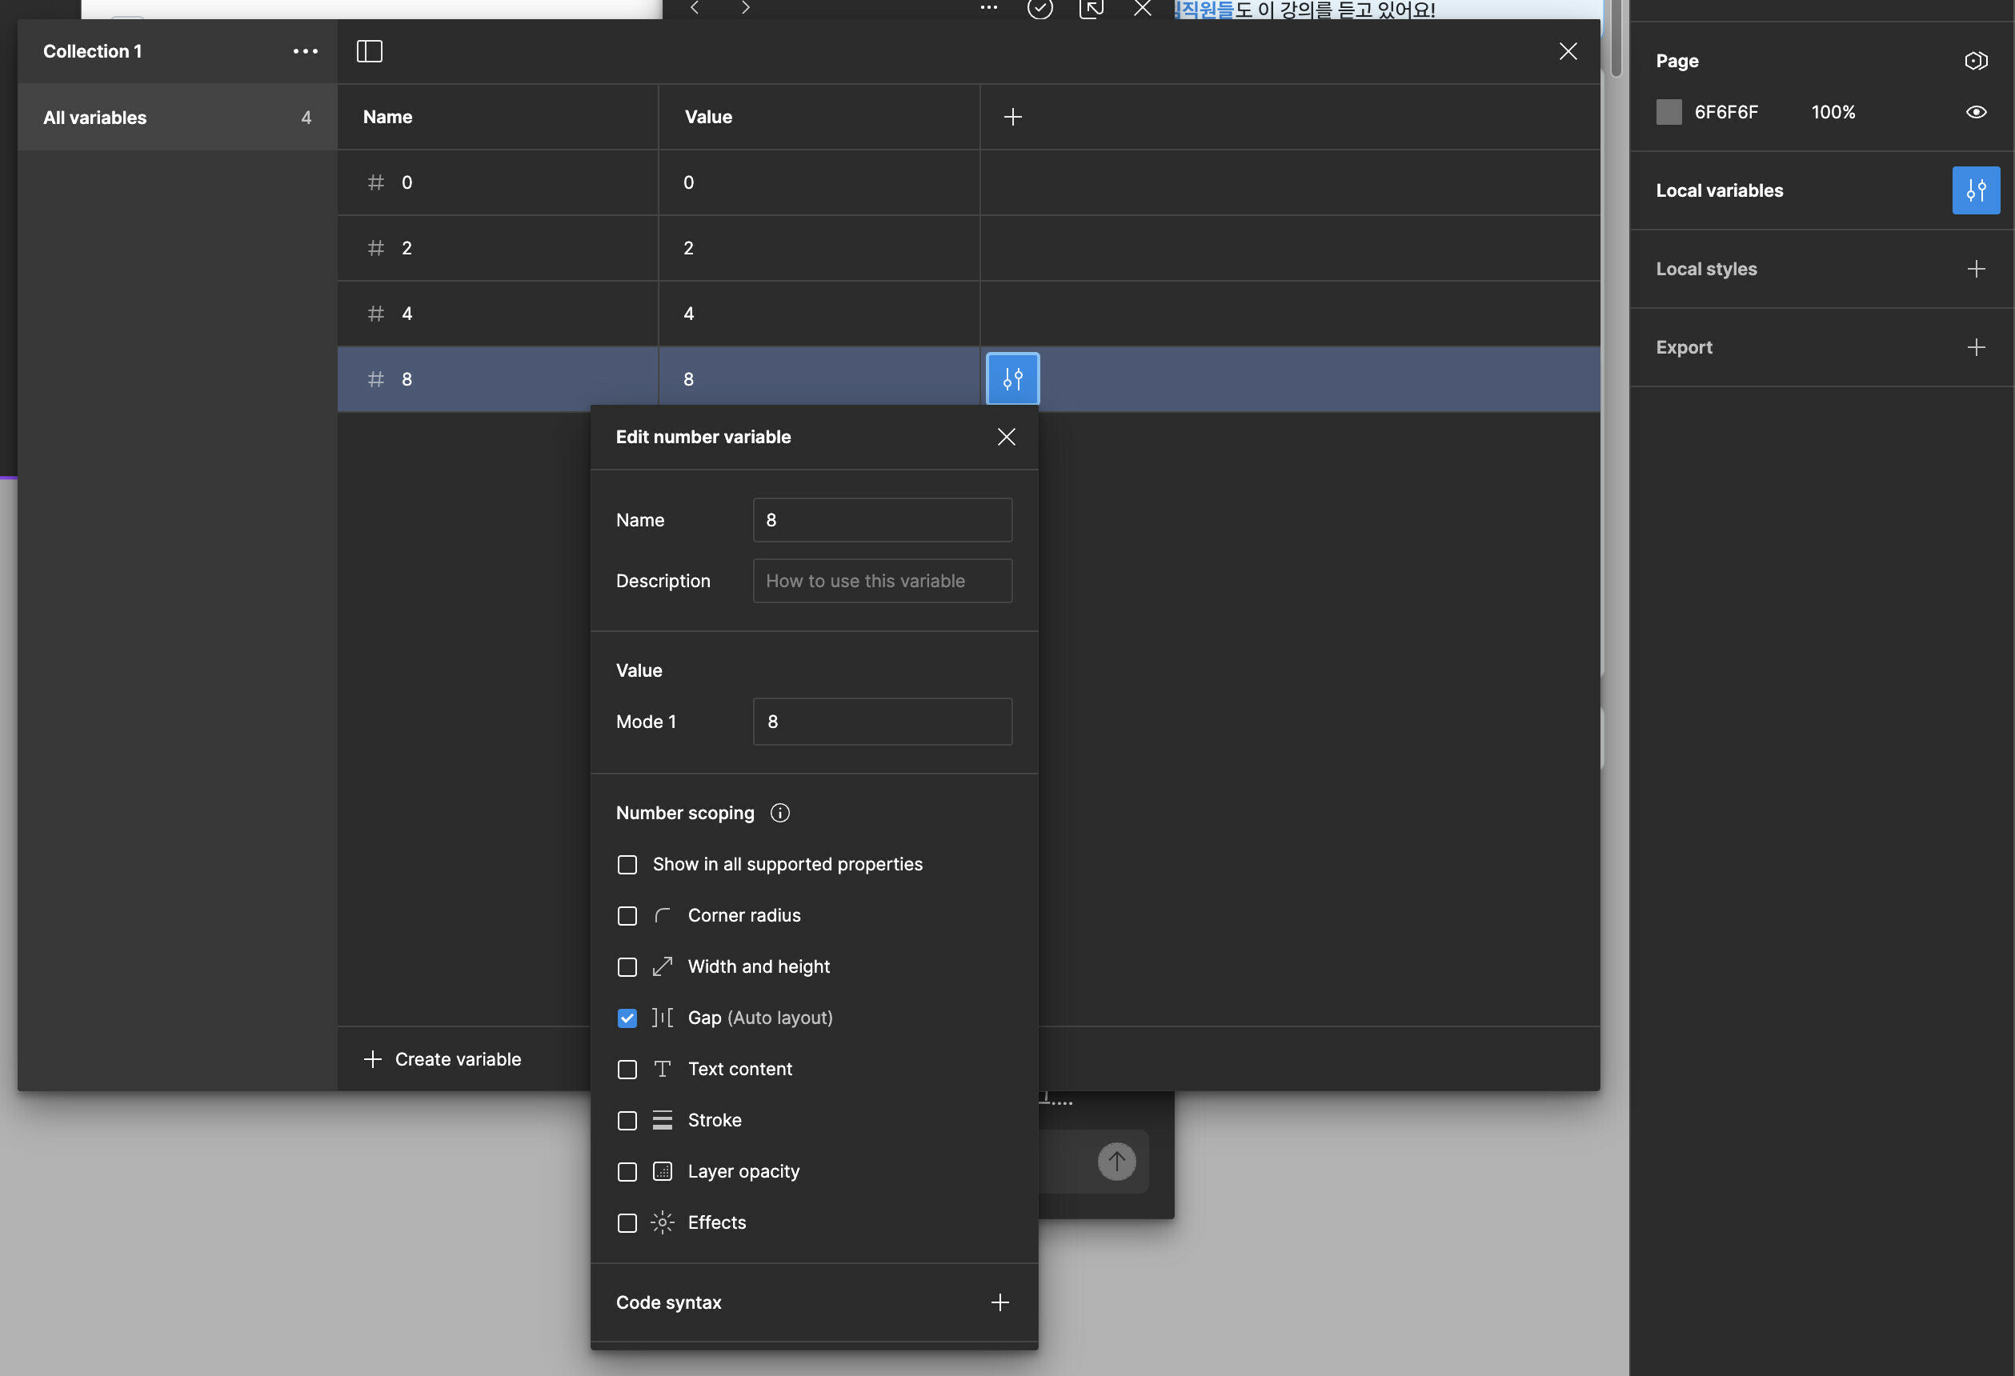Click edit variable icon in row 8
This screenshot has height=1376, width=2015.
pyautogui.click(x=1013, y=379)
